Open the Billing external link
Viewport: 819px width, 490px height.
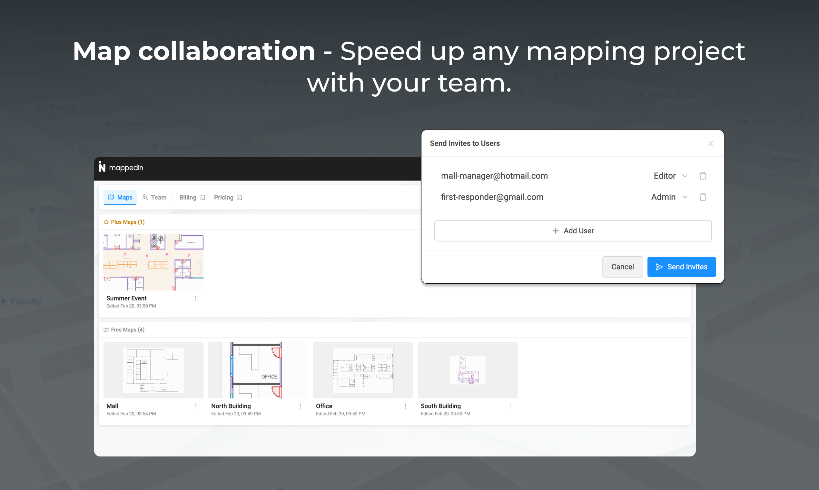192,197
